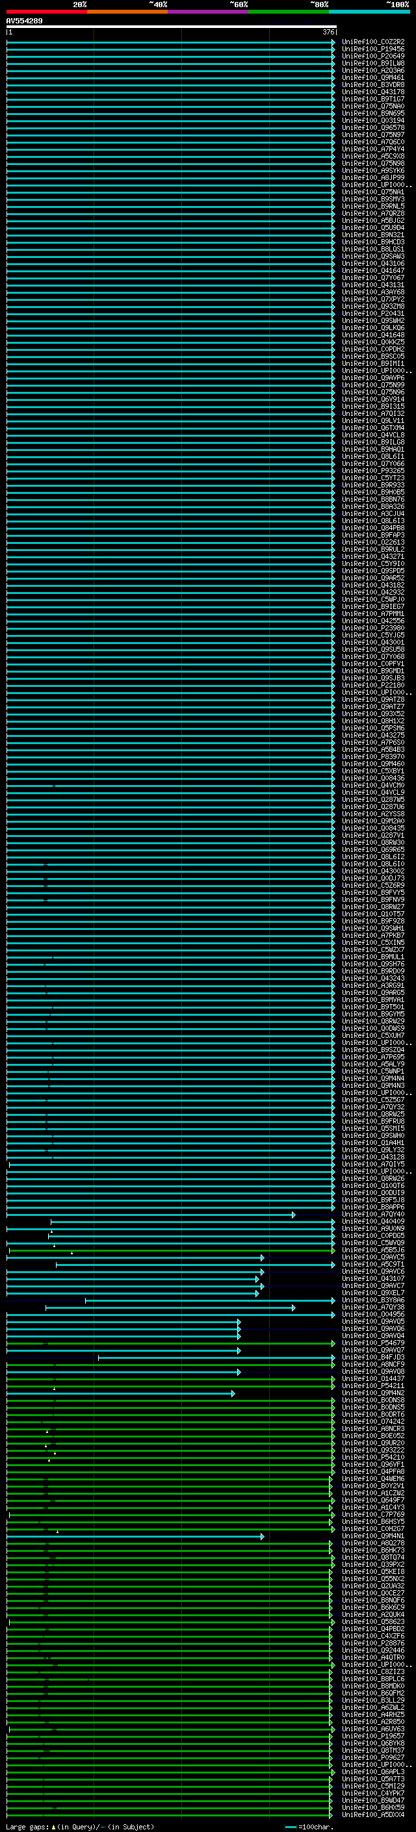Select the UniRef100_B0DRT6 label
The width and height of the screenshot is (416, 1832).
(373, 1414)
